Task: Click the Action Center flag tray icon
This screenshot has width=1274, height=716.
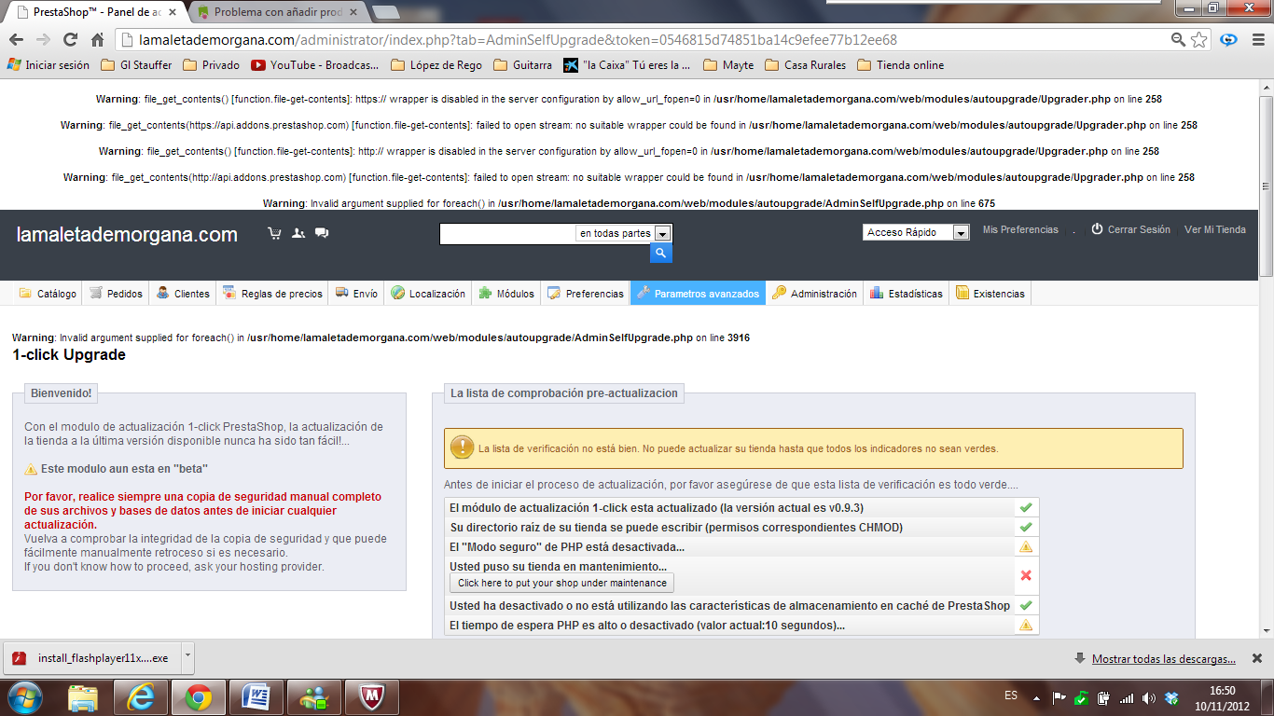Action: click(x=1059, y=697)
